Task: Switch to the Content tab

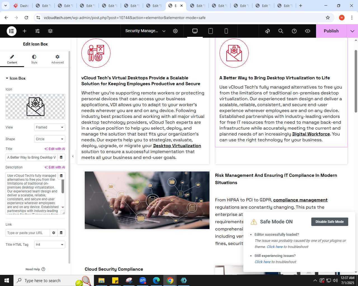Action: coord(12,59)
